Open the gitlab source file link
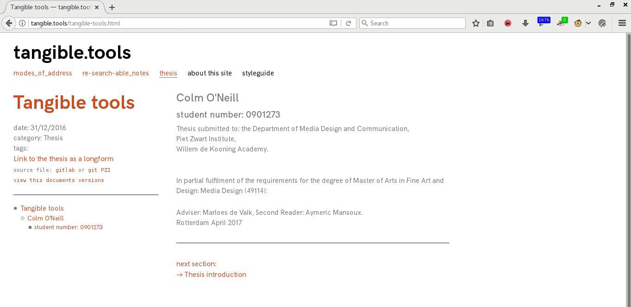Viewport: 631px width, 307px height. click(65, 170)
